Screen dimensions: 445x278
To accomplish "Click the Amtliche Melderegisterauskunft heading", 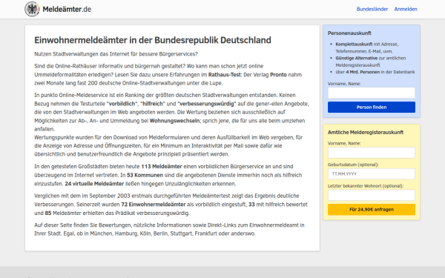I will 366,132.
